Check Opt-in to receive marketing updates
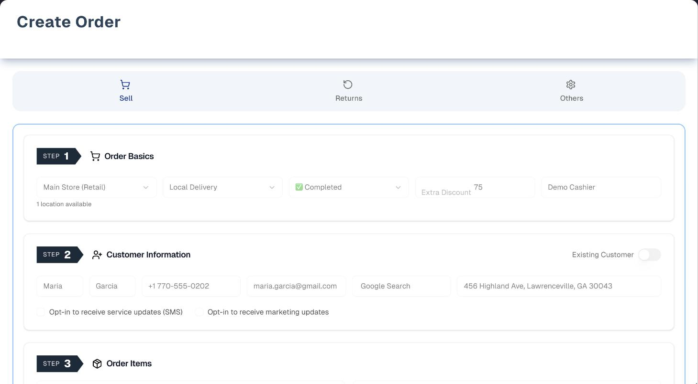 point(199,312)
